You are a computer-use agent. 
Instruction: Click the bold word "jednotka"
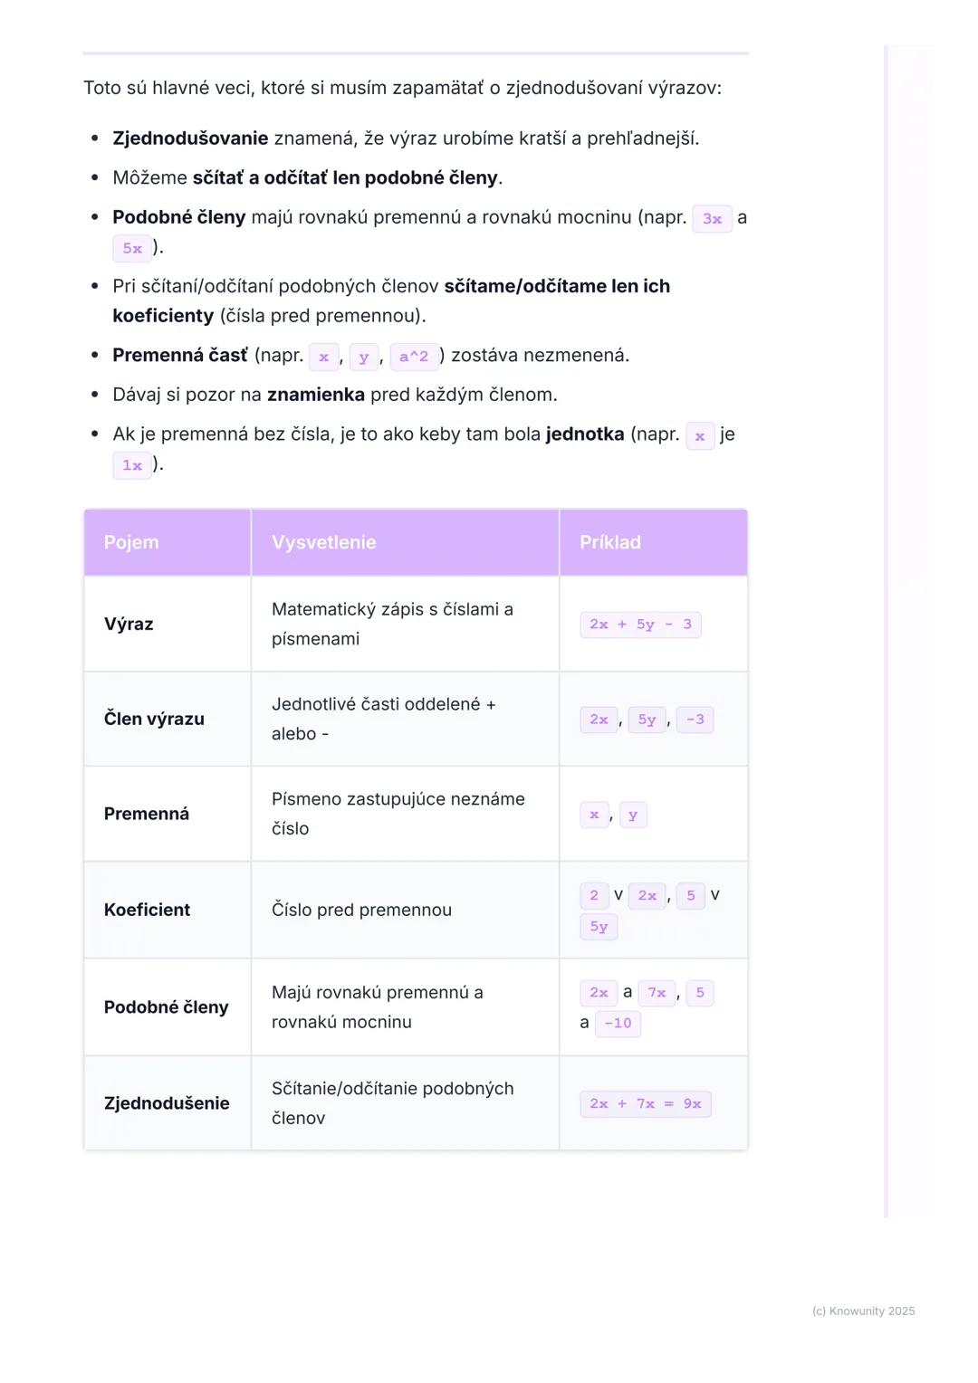click(x=584, y=434)
